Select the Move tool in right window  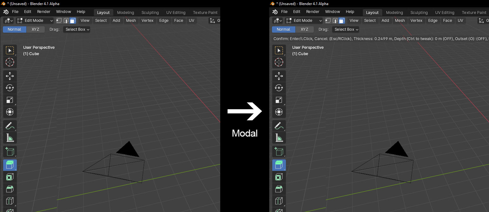(279, 76)
